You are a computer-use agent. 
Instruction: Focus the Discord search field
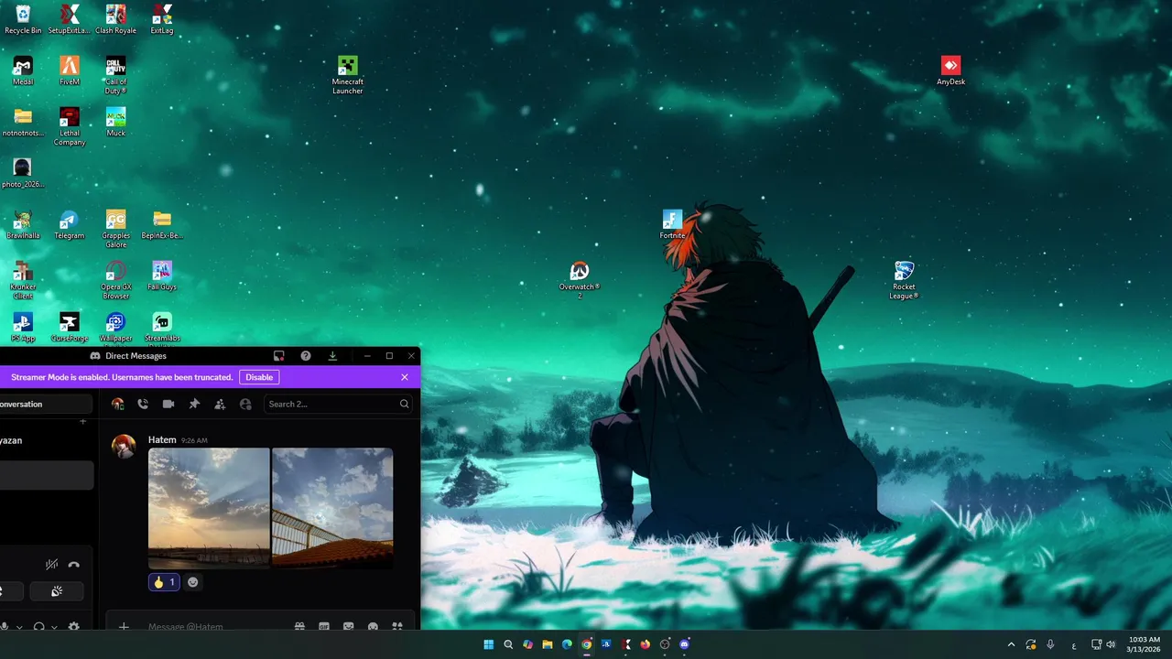[x=337, y=404]
